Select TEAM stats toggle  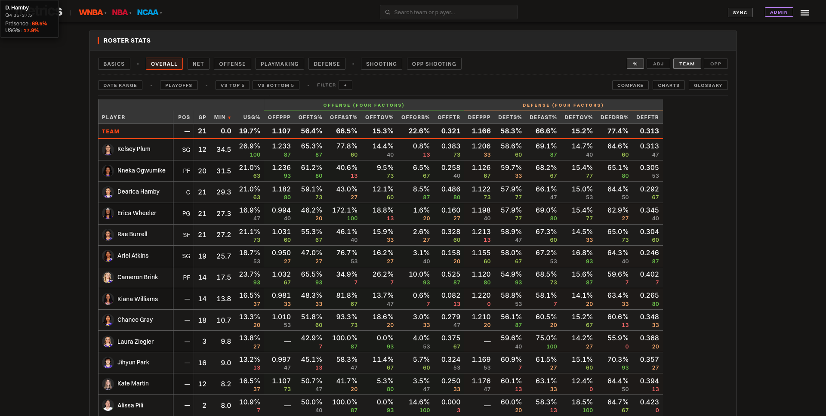pos(687,64)
